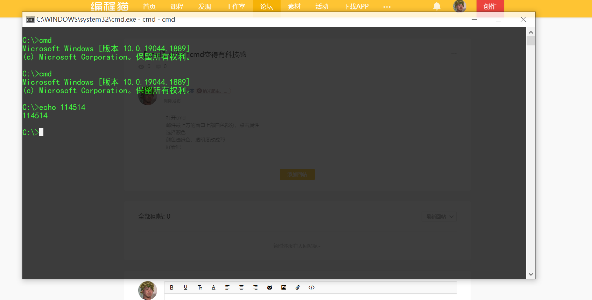The height and width of the screenshot is (300, 592).
Task: Align reply text to the left
Action: [x=227, y=287]
